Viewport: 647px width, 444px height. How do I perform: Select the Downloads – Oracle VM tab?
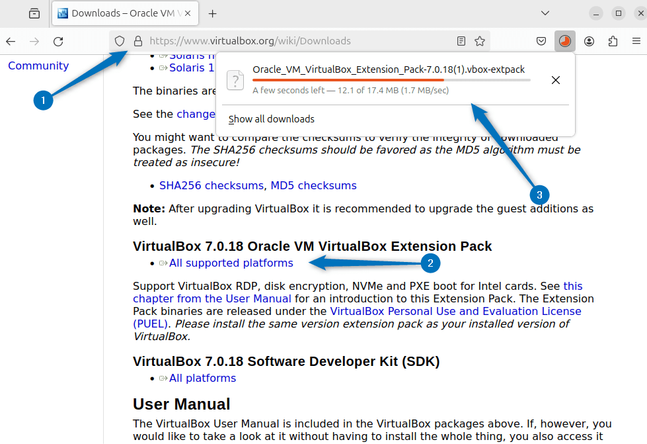[119, 13]
